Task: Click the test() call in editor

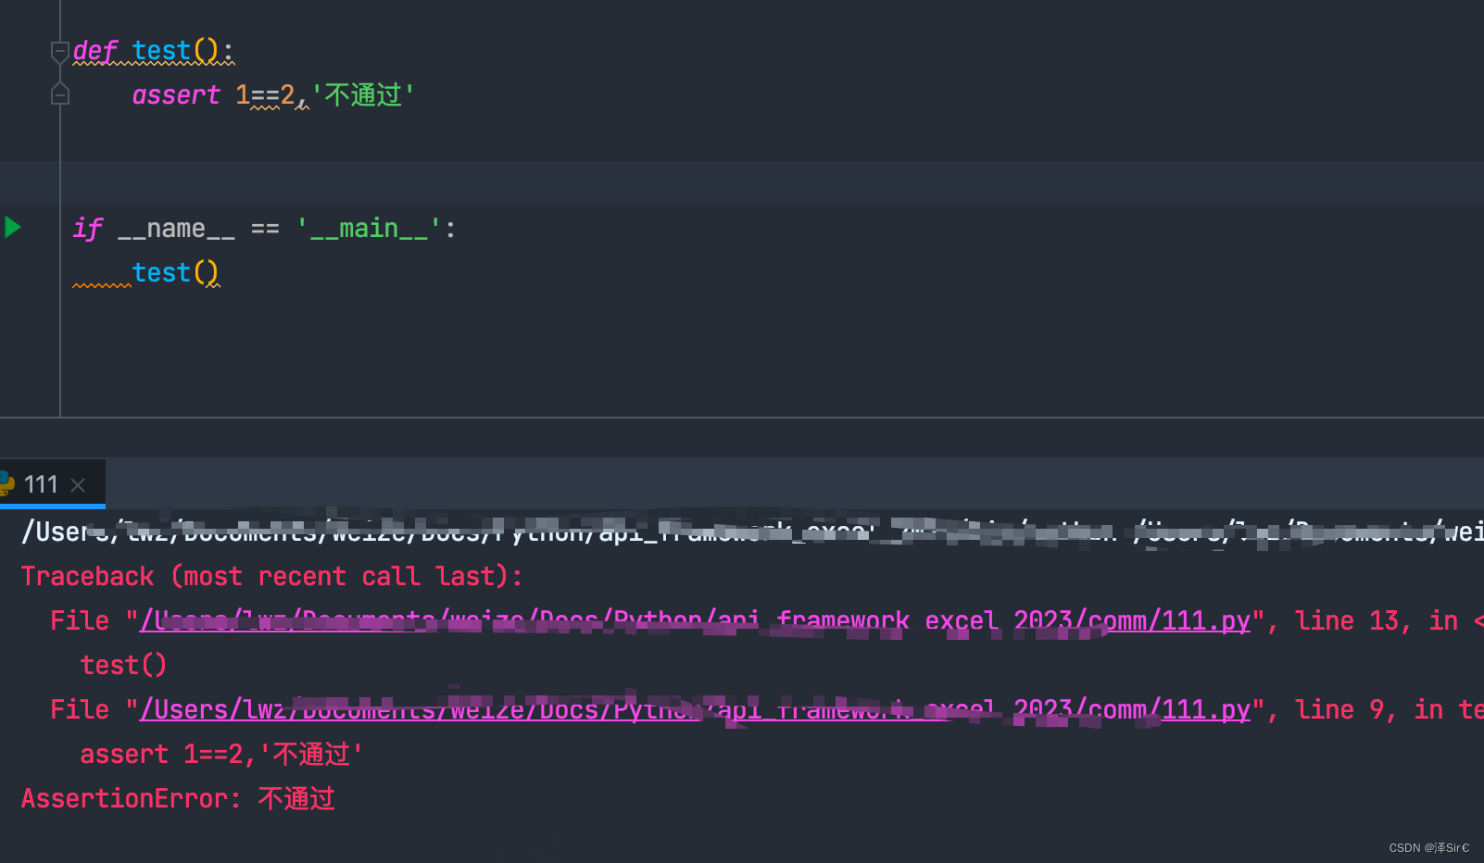Action: click(175, 272)
